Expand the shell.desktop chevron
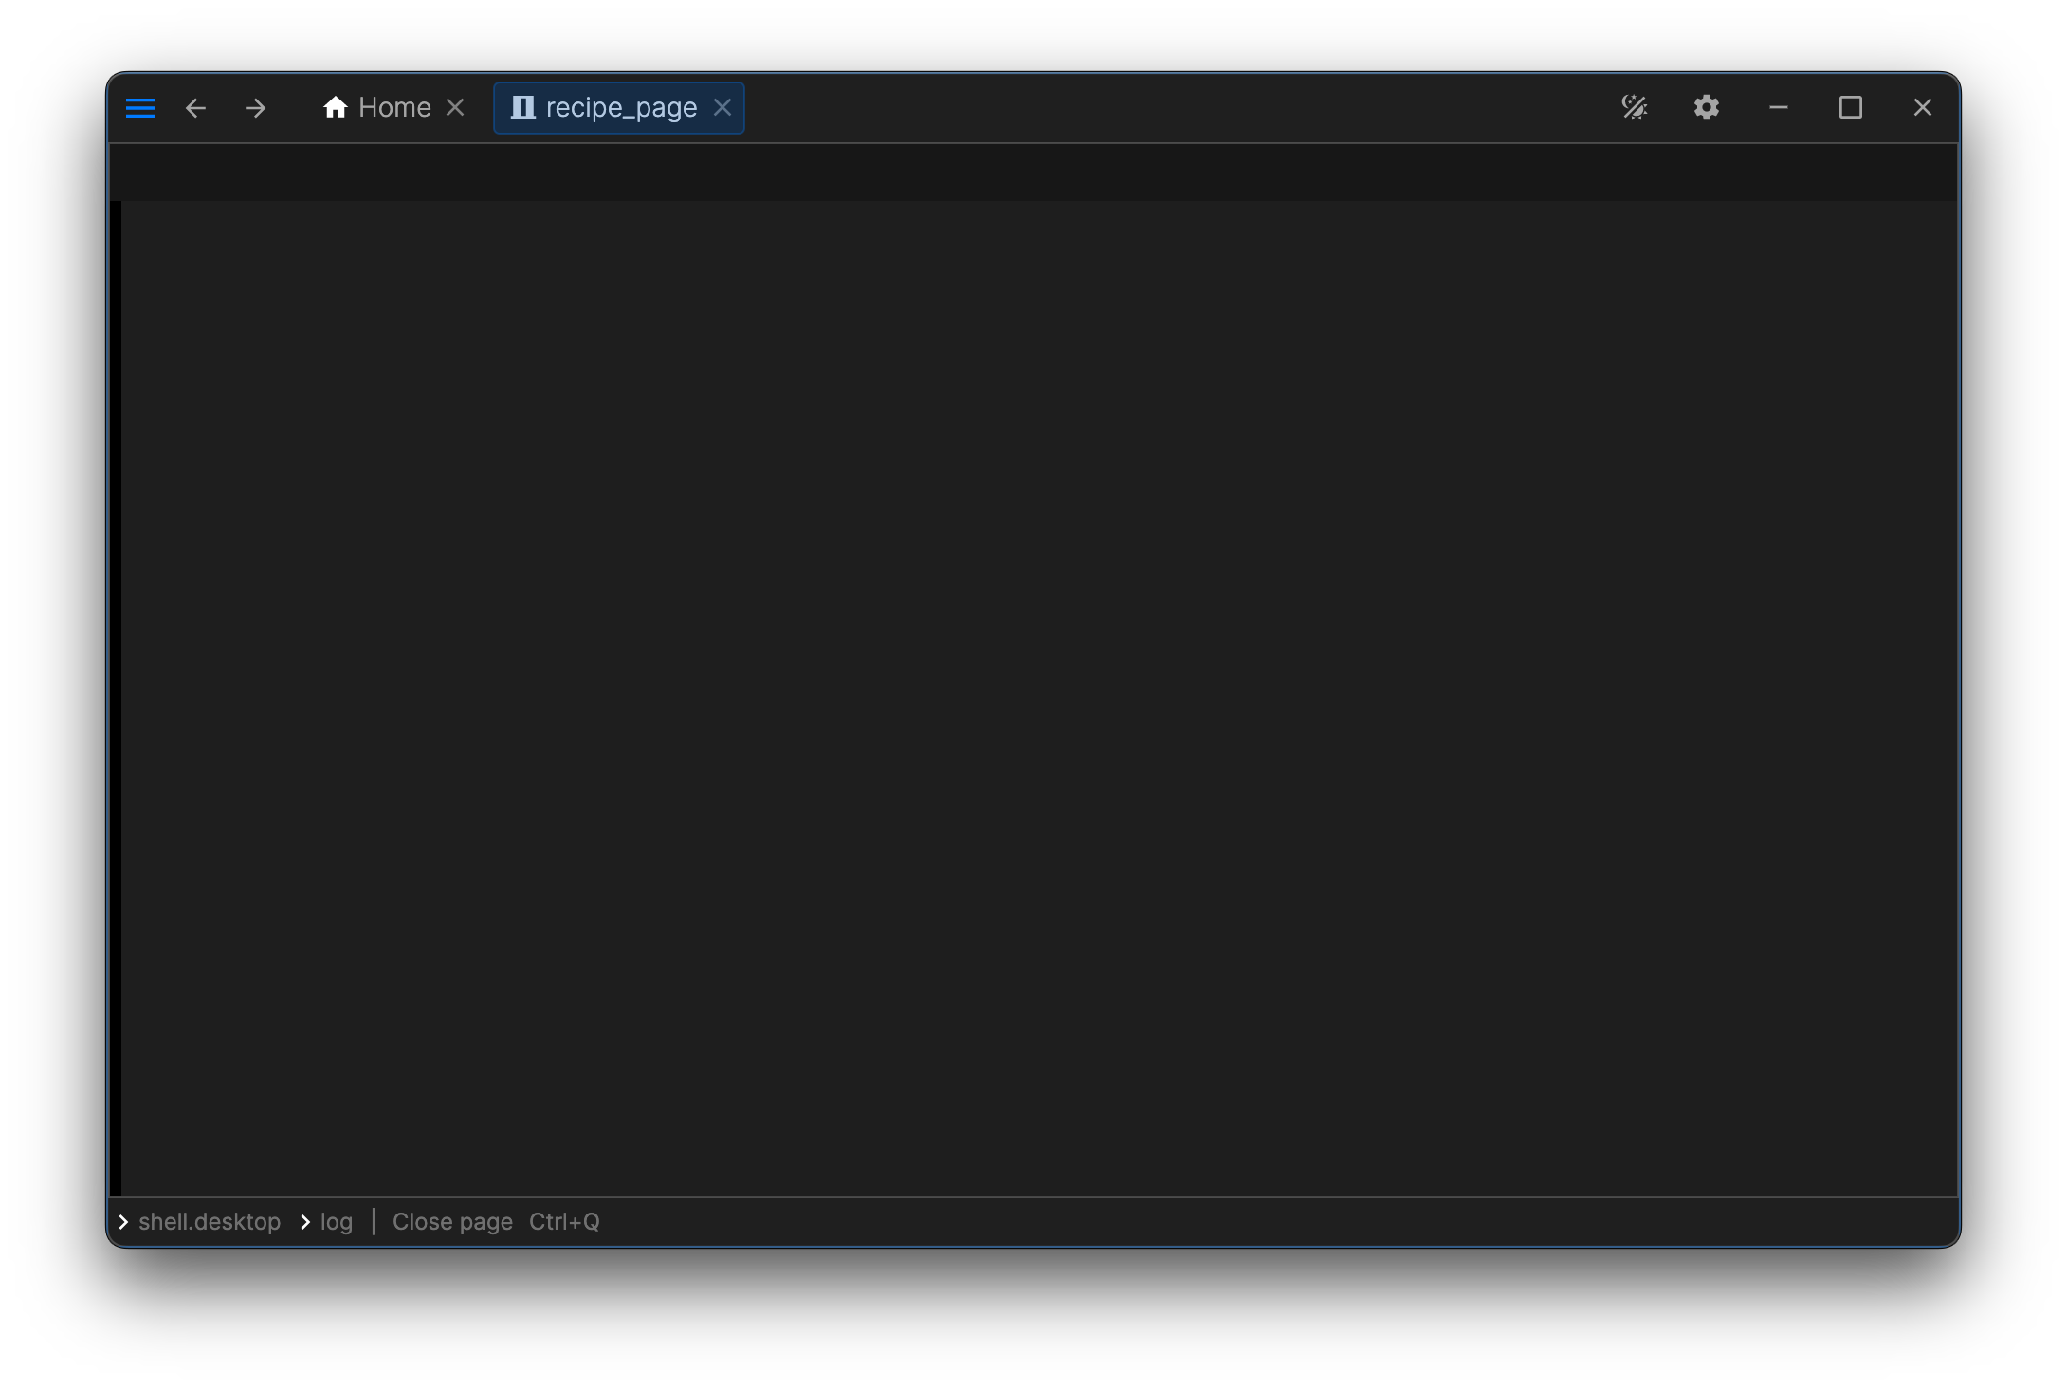 click(123, 1222)
